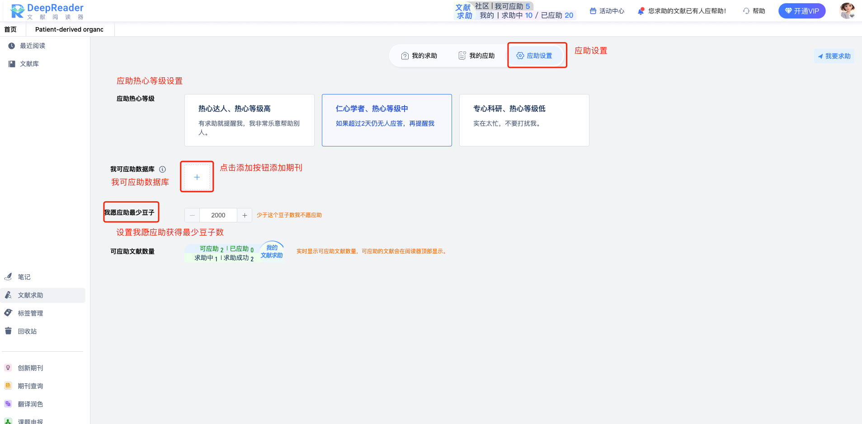Open 文献库 library icon in sidebar
This screenshot has width=862, height=424.
point(12,64)
